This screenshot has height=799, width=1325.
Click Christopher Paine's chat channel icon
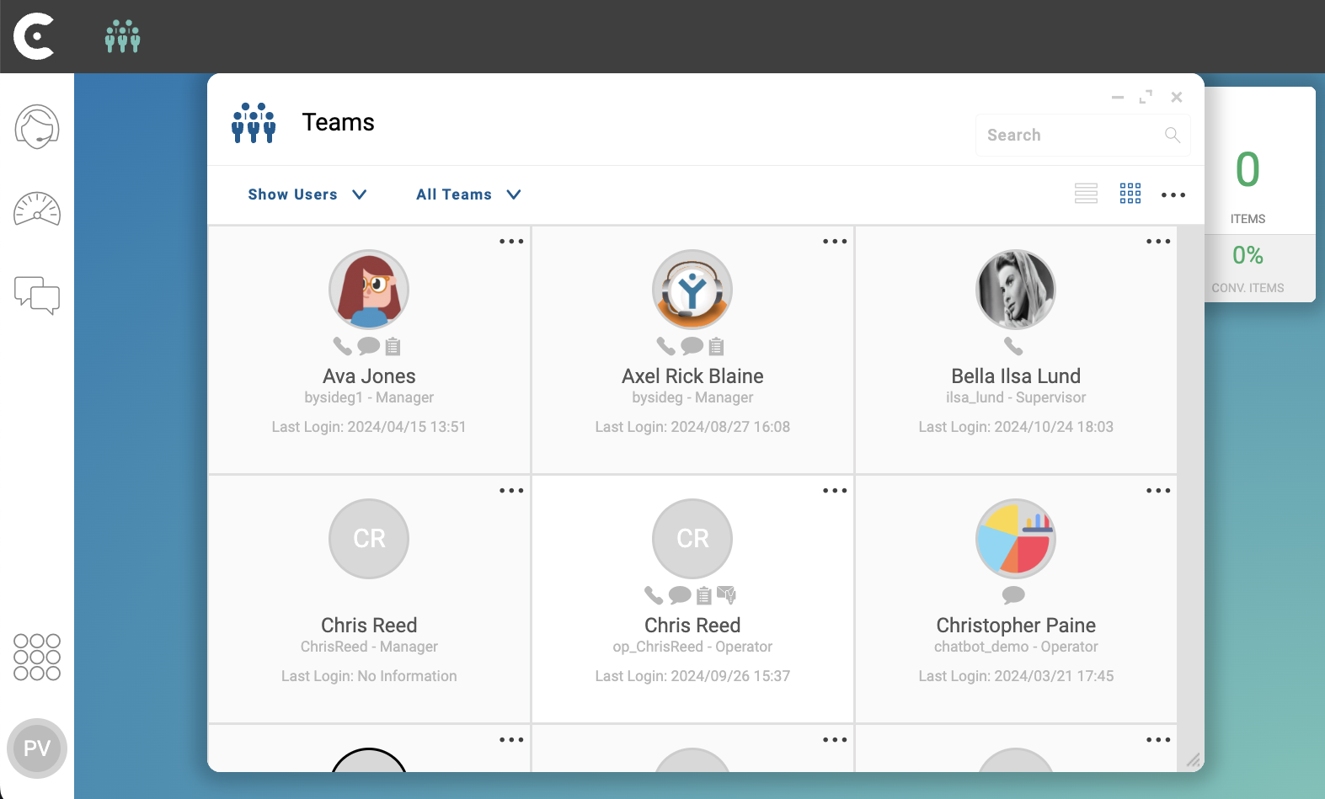click(1013, 595)
